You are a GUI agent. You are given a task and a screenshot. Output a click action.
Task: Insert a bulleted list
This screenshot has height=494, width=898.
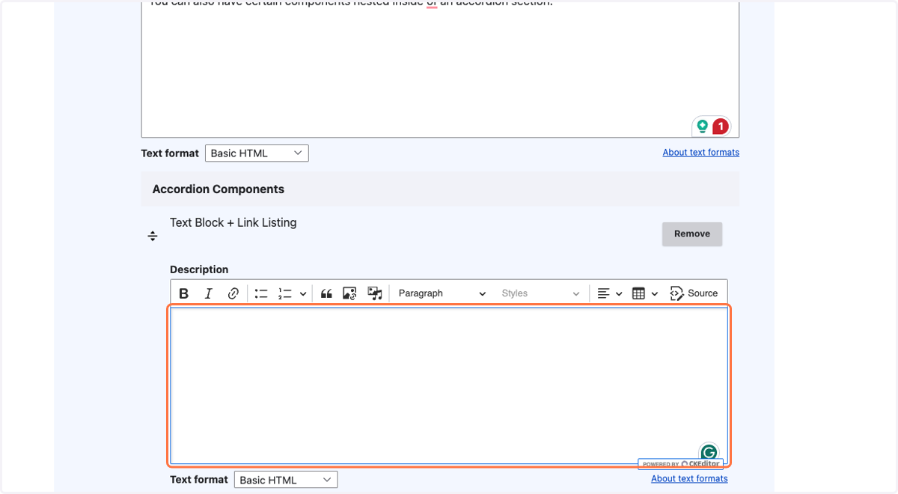260,293
